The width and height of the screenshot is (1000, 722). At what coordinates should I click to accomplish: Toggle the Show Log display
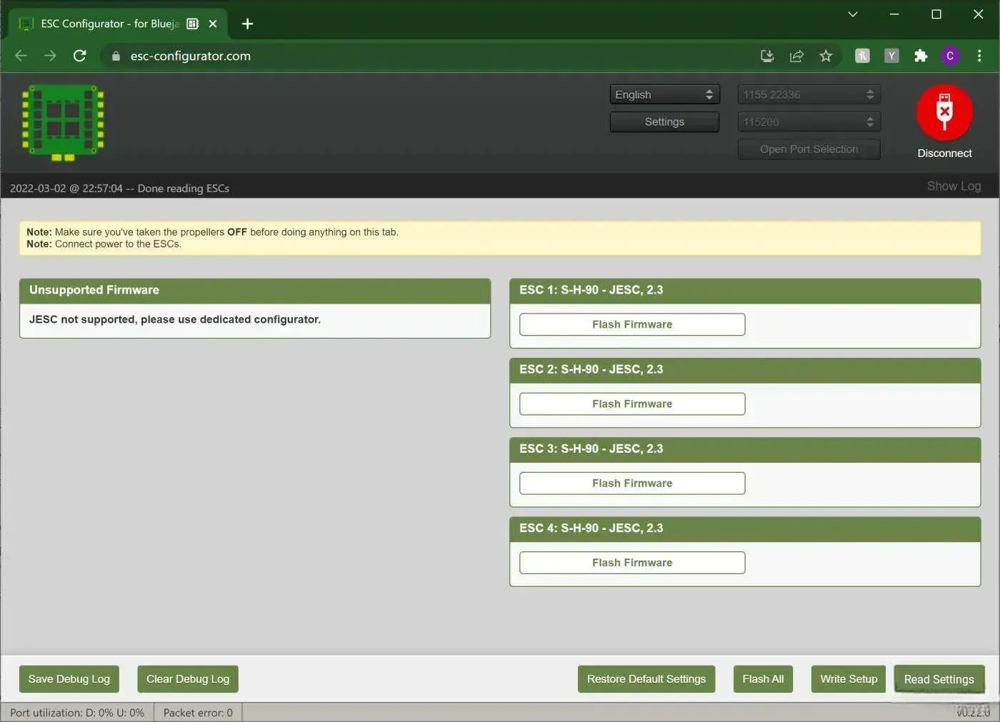954,186
